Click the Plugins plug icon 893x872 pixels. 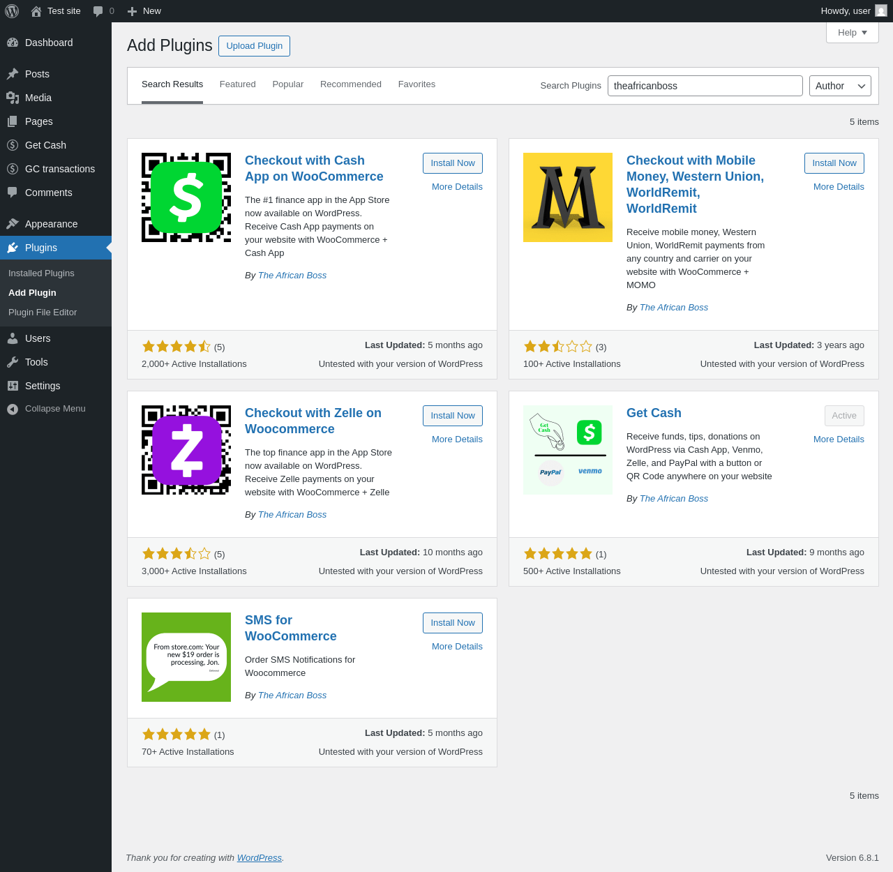[13, 248]
